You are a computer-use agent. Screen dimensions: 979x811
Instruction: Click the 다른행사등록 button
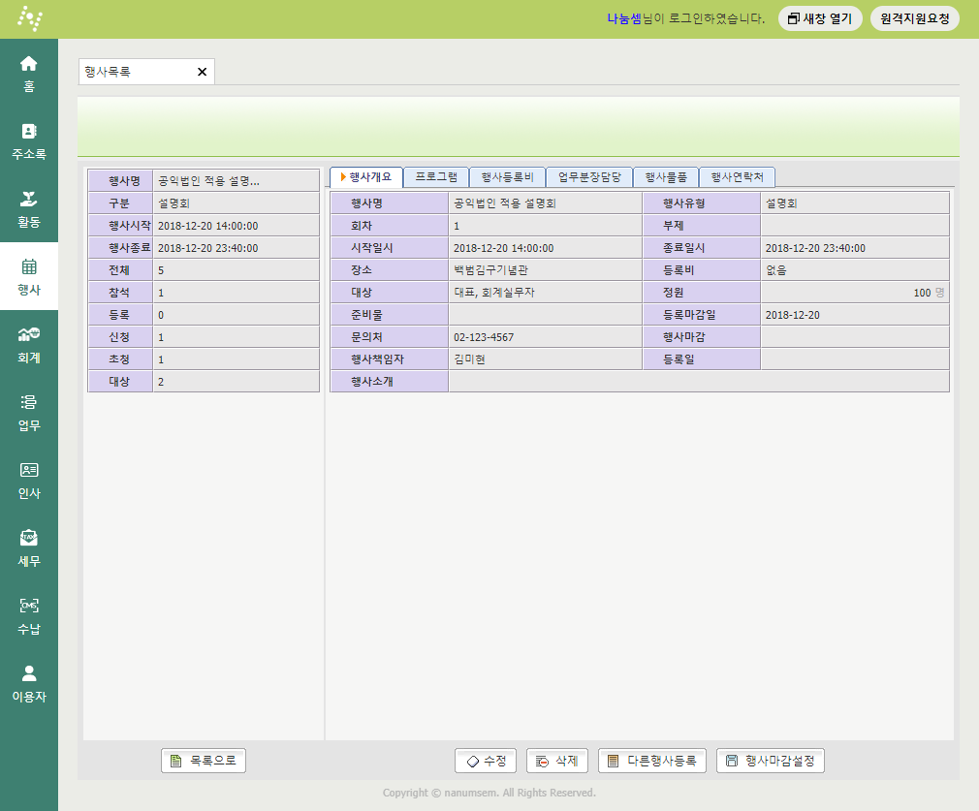point(652,761)
